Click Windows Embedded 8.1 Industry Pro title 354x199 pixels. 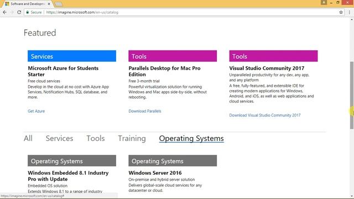pos(68,176)
